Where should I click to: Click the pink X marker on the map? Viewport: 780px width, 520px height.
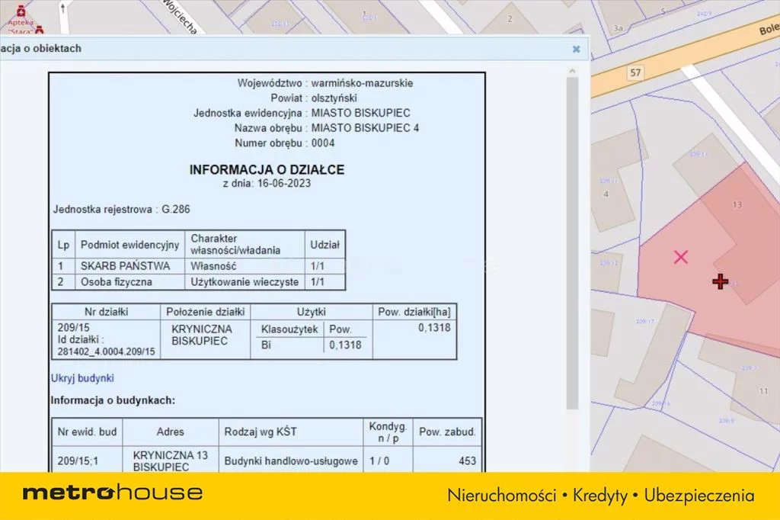point(681,257)
